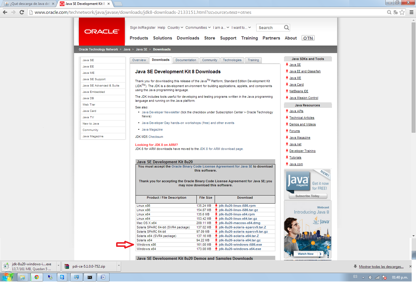Go back with the browser back arrow

(x=5, y=12)
